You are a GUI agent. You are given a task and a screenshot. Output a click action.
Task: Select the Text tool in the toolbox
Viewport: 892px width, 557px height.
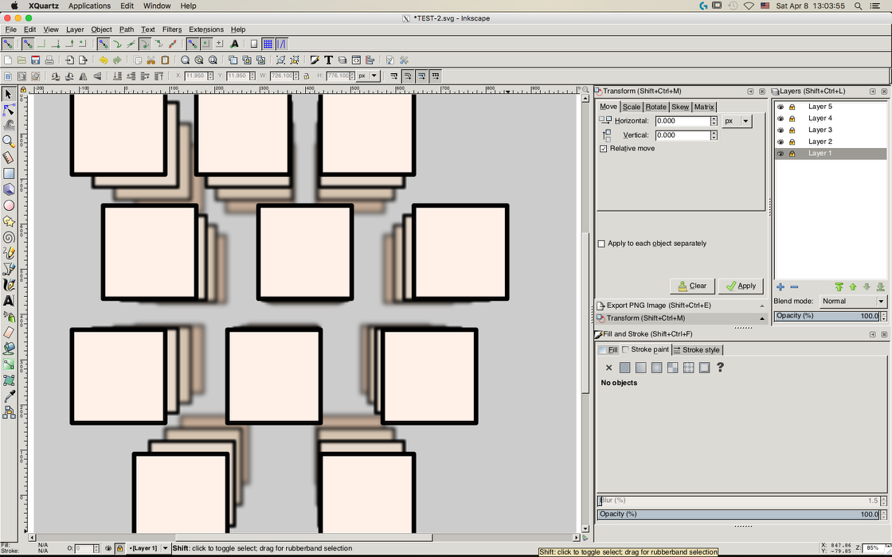click(x=9, y=301)
